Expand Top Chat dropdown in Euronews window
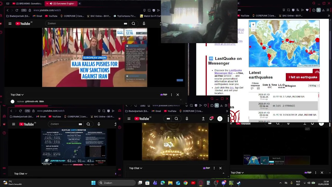This screenshot has width=332, height=187. click(17, 95)
